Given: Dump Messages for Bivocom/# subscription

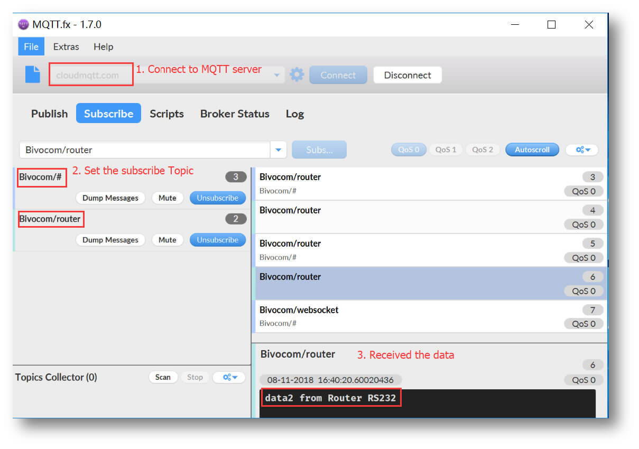Looking at the screenshot, I should (x=110, y=198).
